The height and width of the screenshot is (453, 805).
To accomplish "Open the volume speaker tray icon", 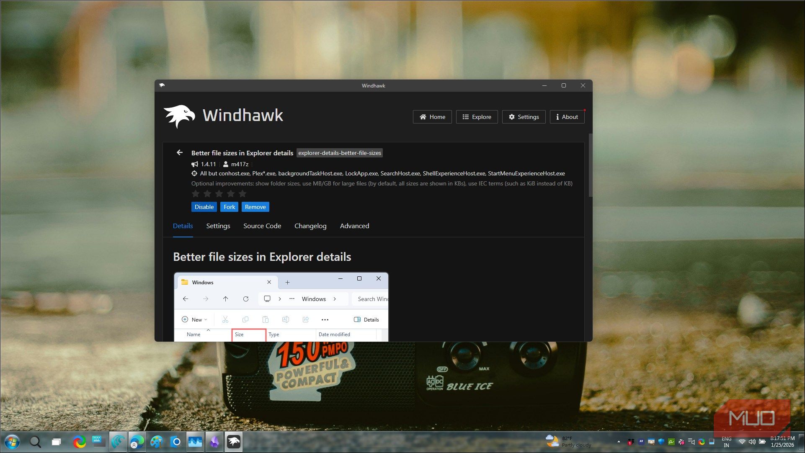I will (x=752, y=442).
